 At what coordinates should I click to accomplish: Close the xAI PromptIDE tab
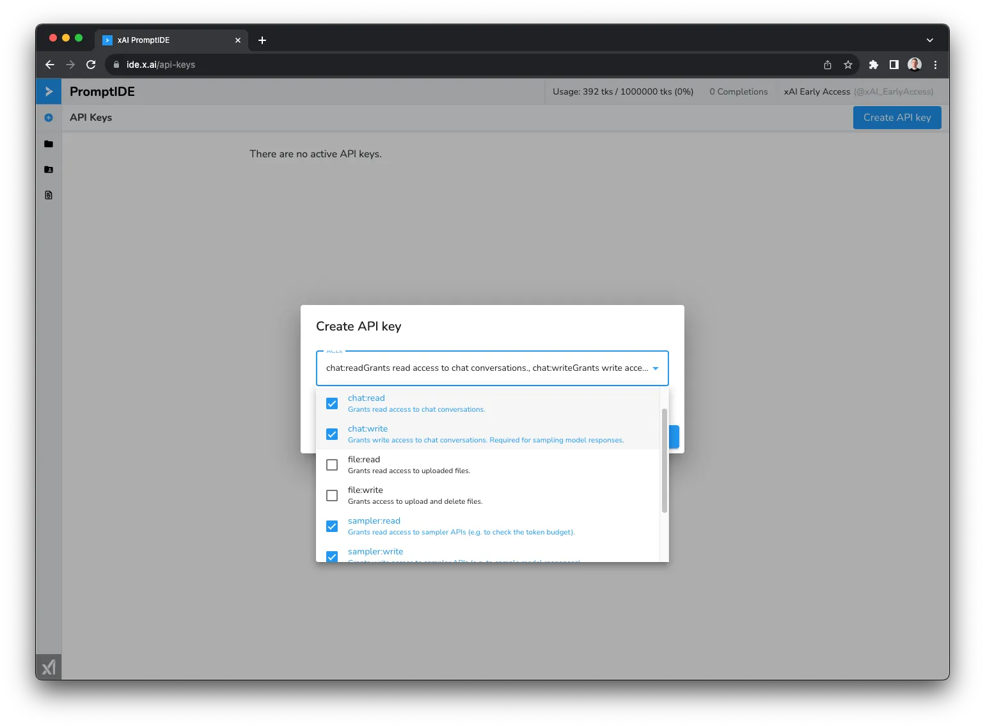(x=238, y=40)
